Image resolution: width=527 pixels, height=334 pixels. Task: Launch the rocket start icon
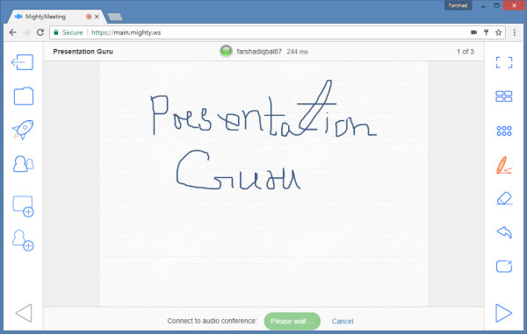pos(23,130)
